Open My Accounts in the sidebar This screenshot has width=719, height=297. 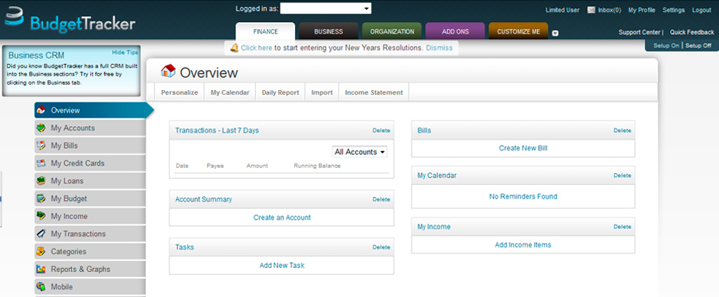pos(90,128)
